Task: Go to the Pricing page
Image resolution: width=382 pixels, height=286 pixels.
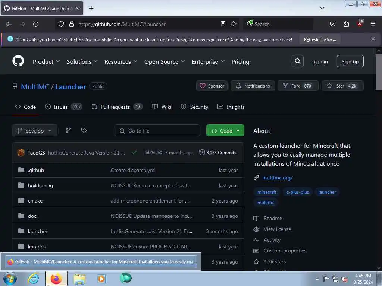Action: point(240,61)
